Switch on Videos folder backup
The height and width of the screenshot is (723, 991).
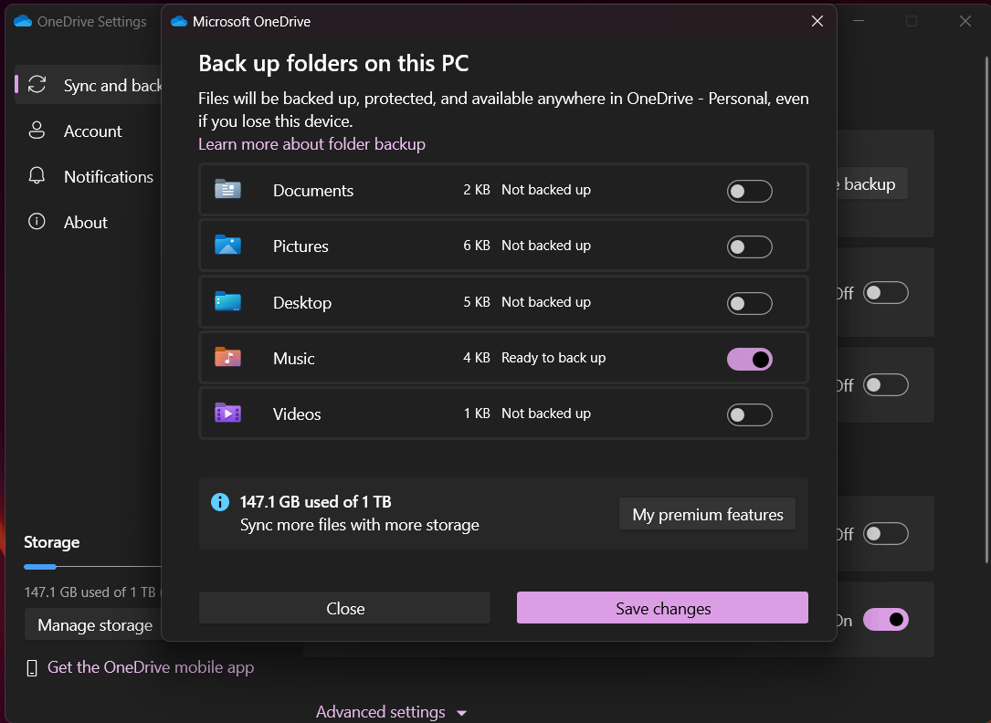(750, 414)
